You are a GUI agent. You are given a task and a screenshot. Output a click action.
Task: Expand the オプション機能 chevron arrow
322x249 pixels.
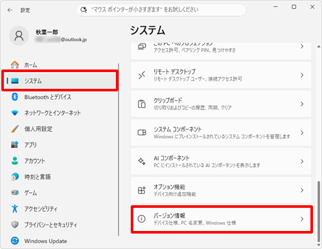tap(302, 190)
